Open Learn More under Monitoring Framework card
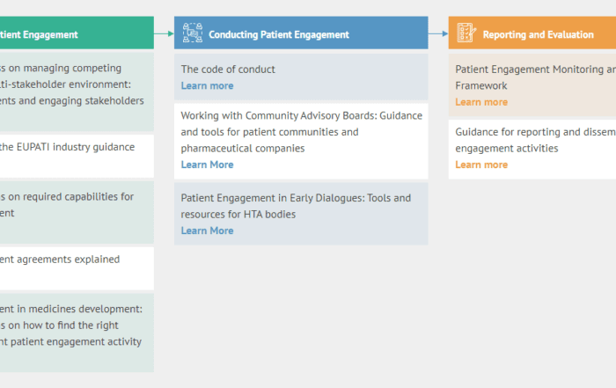The width and height of the screenshot is (616, 388). pyautogui.click(x=480, y=102)
